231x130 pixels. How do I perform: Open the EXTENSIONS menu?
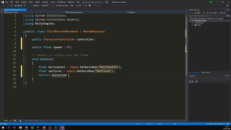point(61,2)
